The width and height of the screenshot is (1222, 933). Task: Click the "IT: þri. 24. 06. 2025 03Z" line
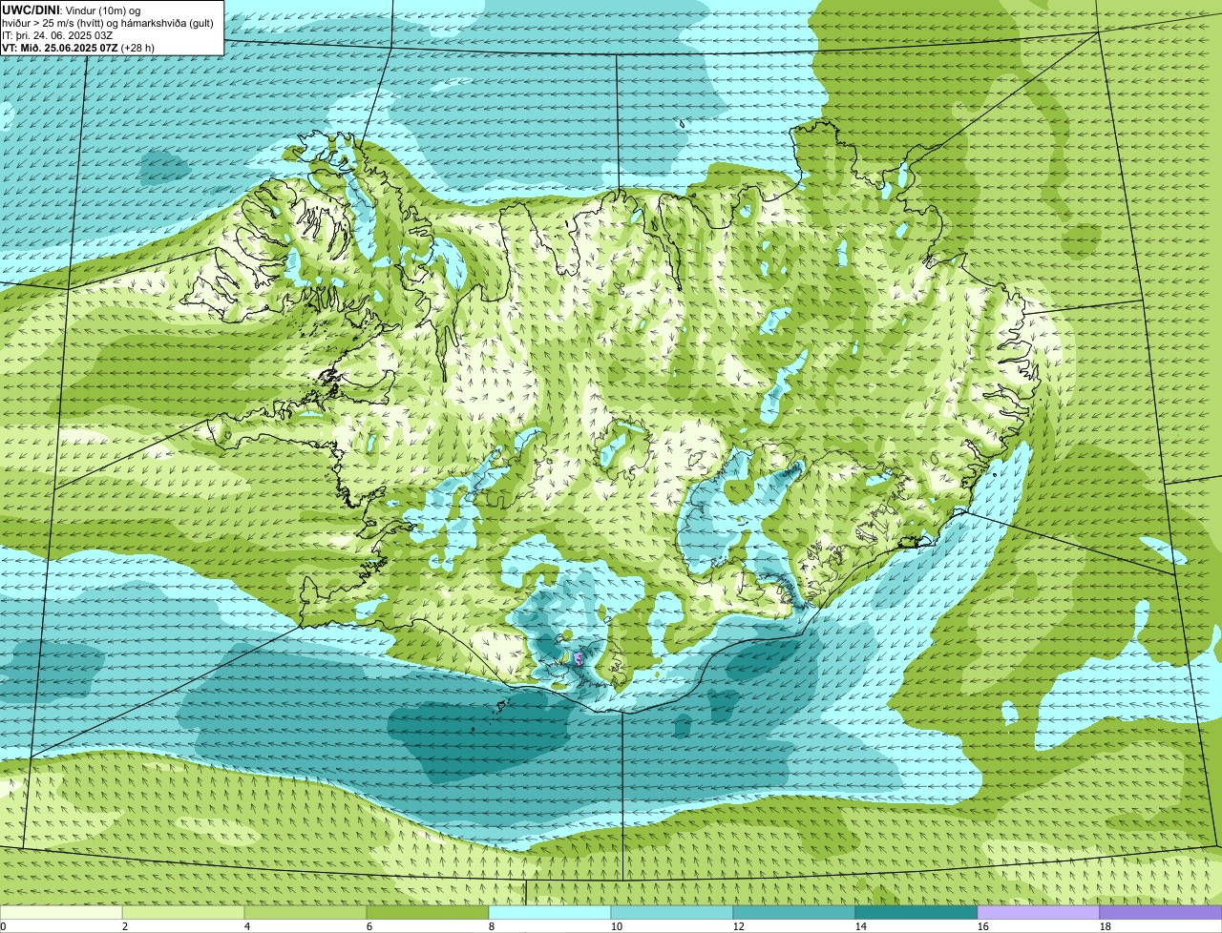(57, 34)
